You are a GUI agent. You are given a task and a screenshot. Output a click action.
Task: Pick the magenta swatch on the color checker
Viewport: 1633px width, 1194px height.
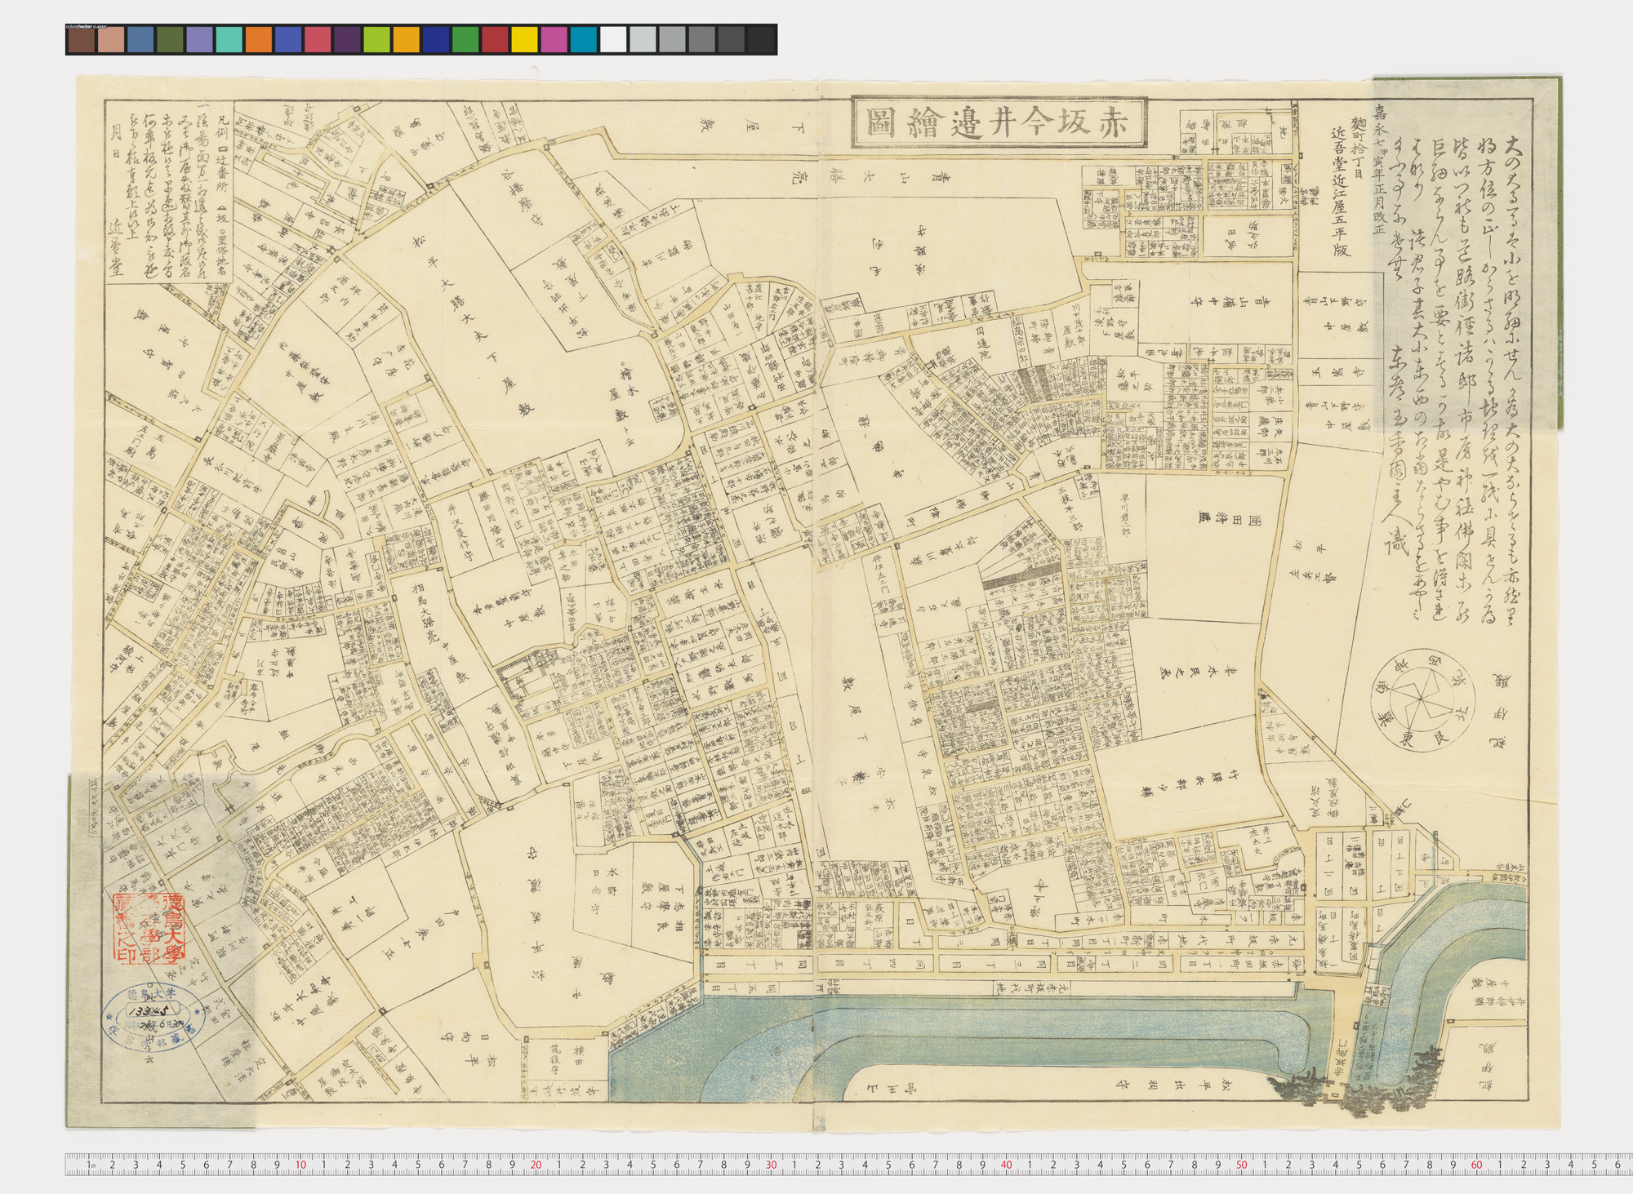point(554,39)
